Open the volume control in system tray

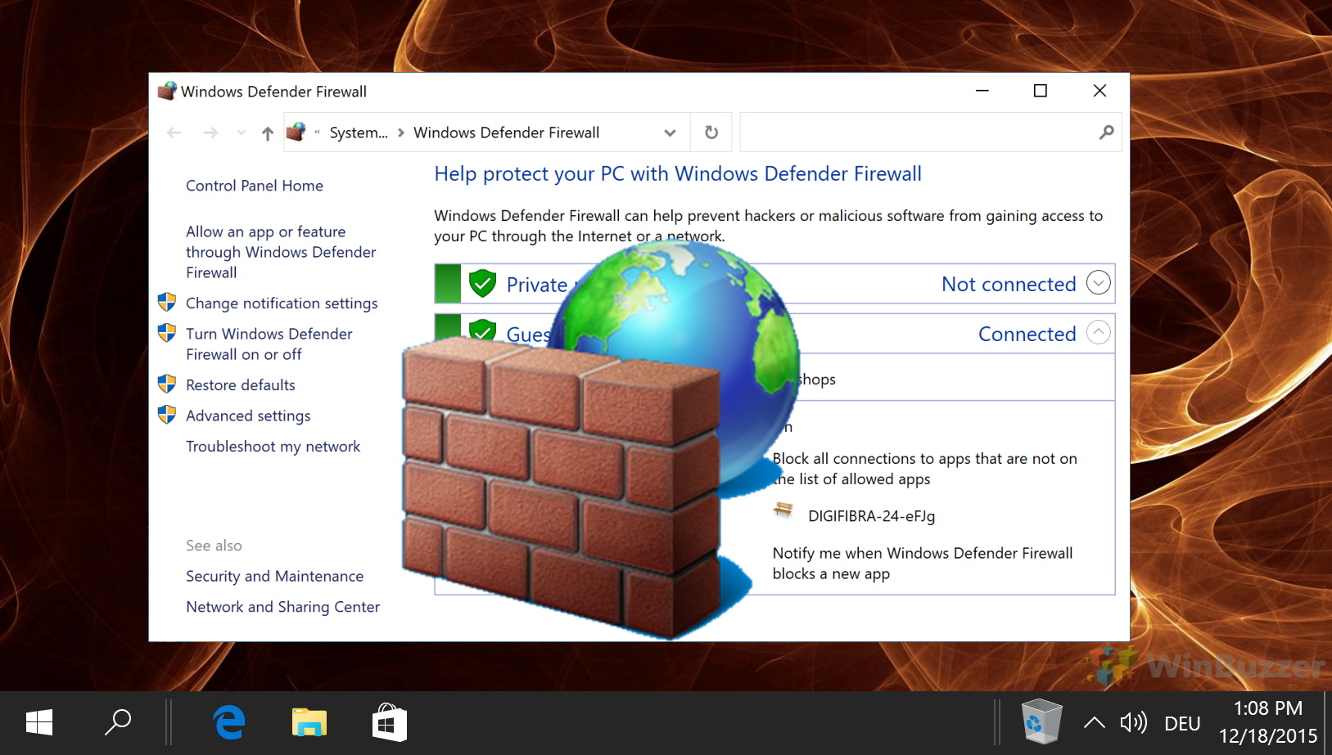coord(1133,722)
